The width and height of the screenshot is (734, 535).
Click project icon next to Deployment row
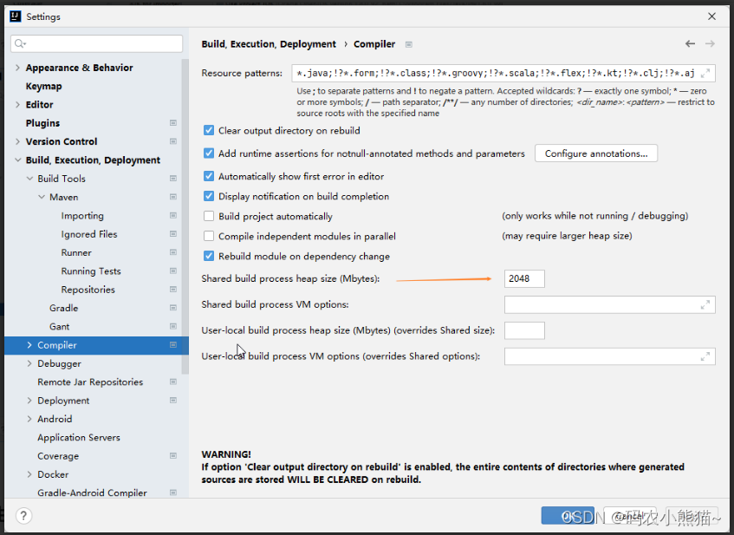[x=173, y=401]
